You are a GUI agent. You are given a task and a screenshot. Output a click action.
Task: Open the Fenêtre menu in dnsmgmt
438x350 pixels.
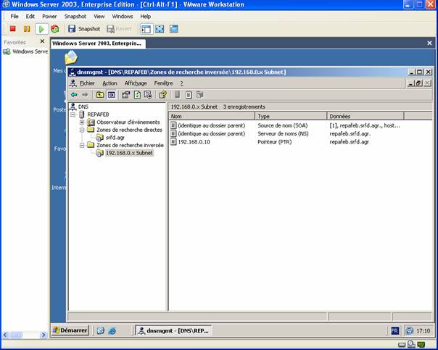point(163,83)
